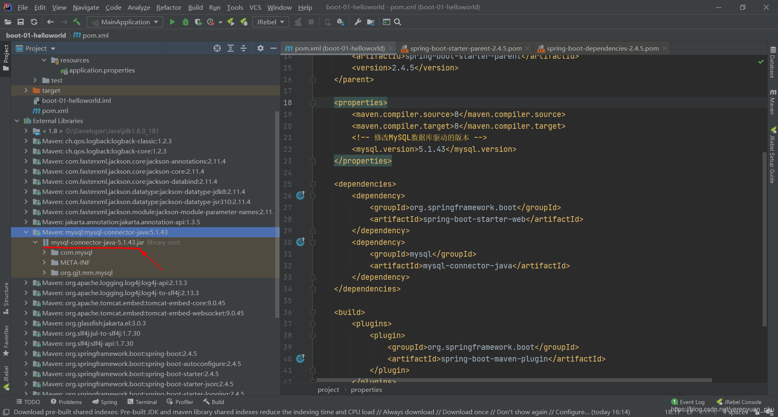Click the boot-01-helloworld navigation breadcrumb
Screen dimensions: 778x417
[x=36, y=36]
